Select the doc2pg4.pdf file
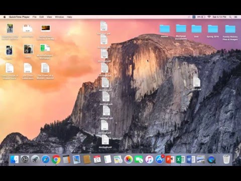241x181 pixels. [104, 69]
